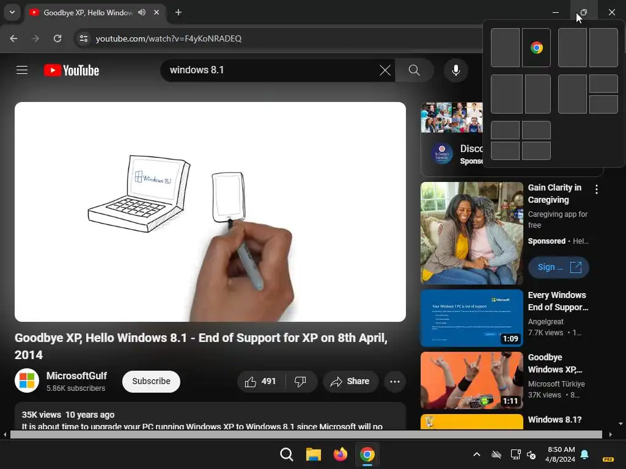Image resolution: width=626 pixels, height=469 pixels.
Task: Open more actions for the video
Action: [x=395, y=382]
